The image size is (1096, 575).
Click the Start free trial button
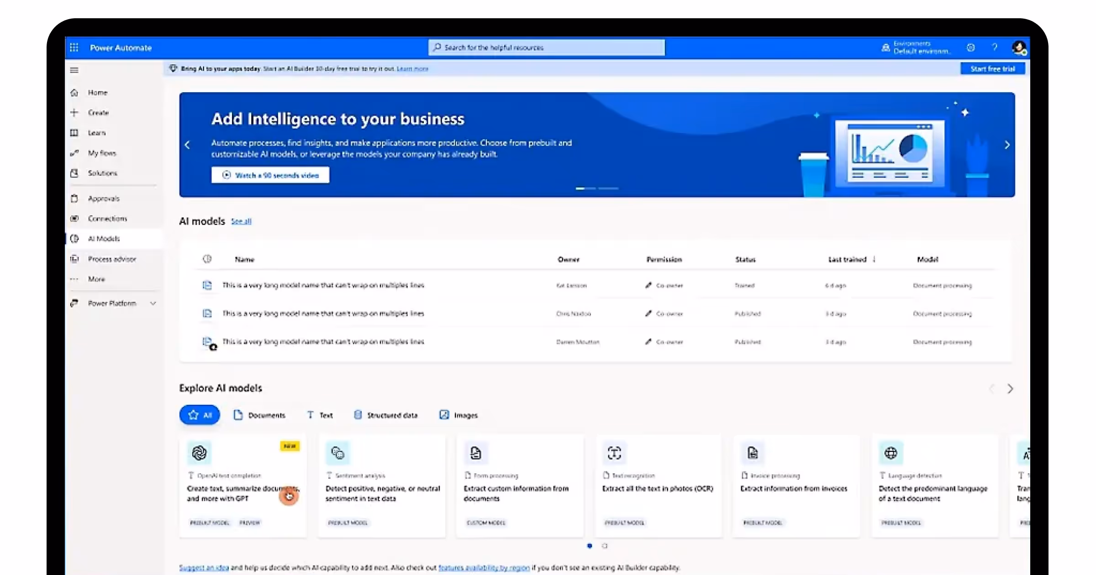(992, 69)
